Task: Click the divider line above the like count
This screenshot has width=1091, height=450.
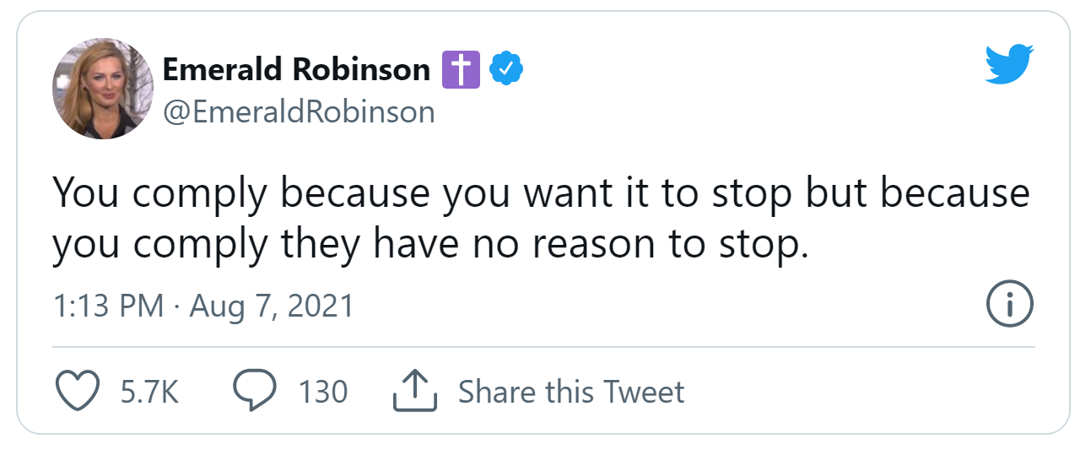Action: coord(543,346)
